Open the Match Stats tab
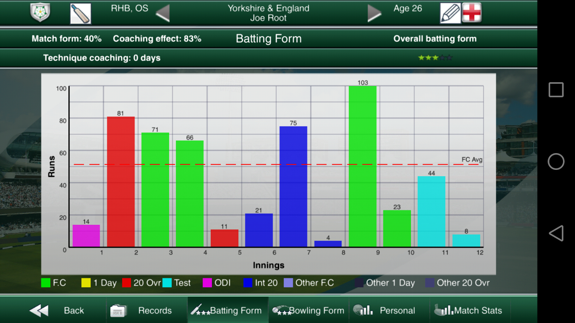 [x=470, y=310]
